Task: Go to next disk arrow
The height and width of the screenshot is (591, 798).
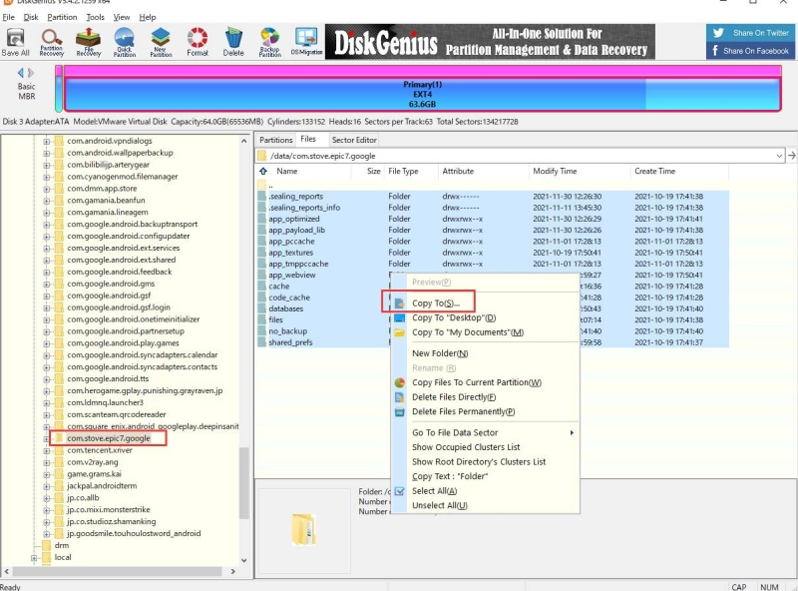Action: tap(31, 73)
